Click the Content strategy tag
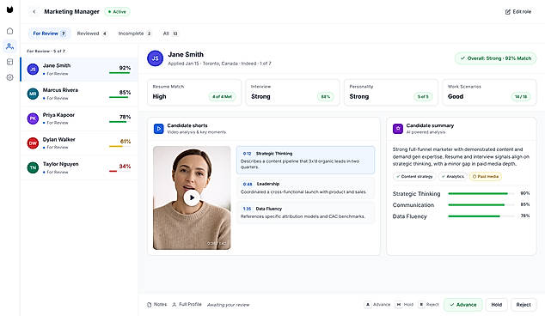 coord(414,176)
